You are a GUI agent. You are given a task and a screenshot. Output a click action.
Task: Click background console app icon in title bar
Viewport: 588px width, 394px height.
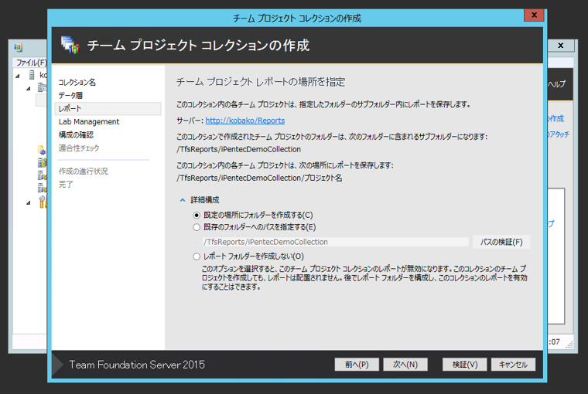[18, 47]
